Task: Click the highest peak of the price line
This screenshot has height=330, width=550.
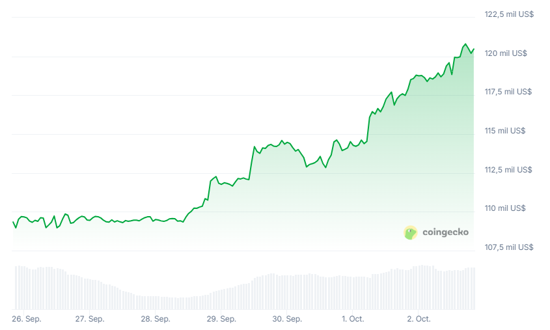Action: click(x=465, y=44)
